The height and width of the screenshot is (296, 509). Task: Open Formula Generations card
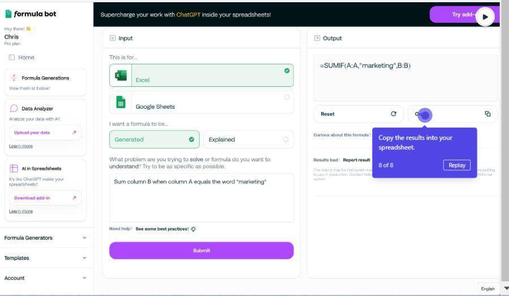coord(45,82)
